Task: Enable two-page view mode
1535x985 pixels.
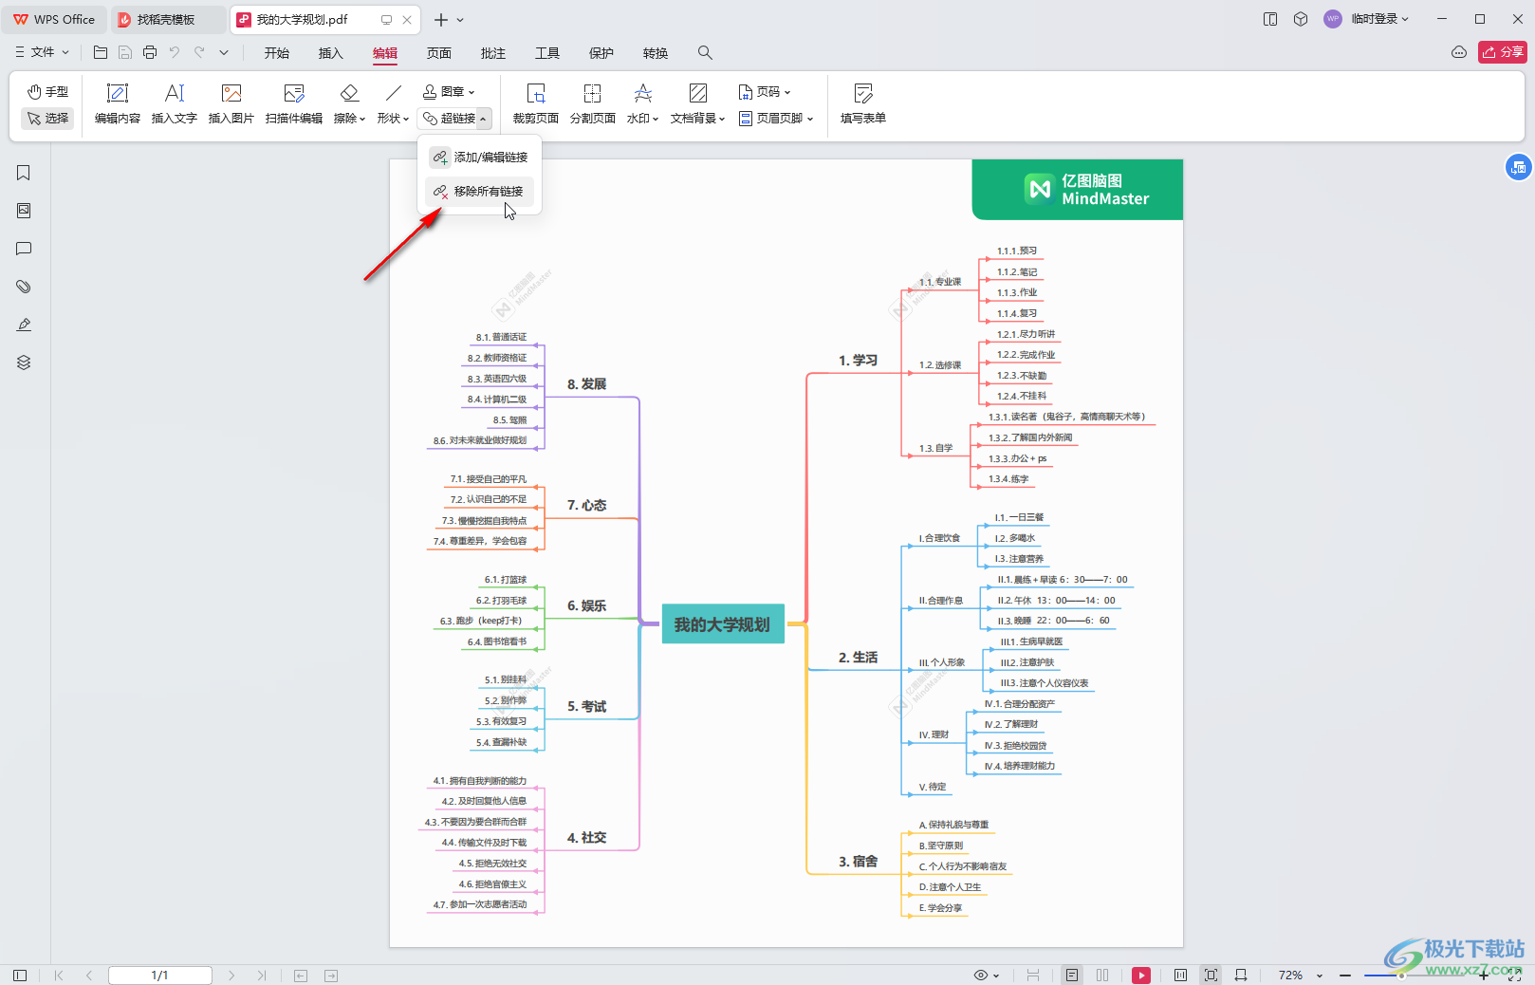Action: [x=1102, y=975]
